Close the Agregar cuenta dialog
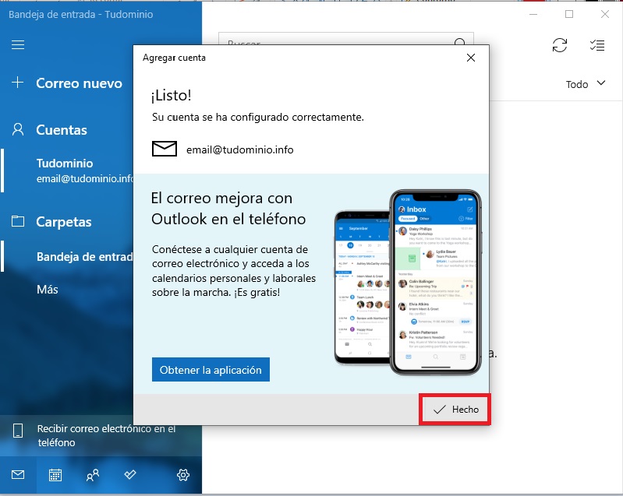This screenshot has width=623, height=496. 471,58
